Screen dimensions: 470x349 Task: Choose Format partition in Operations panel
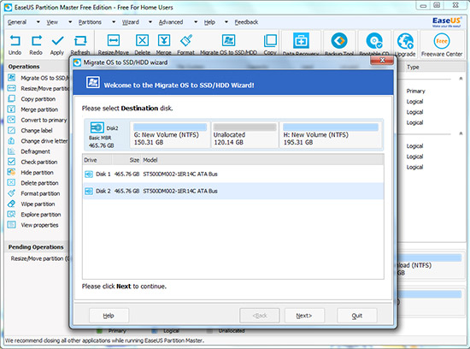click(x=40, y=193)
